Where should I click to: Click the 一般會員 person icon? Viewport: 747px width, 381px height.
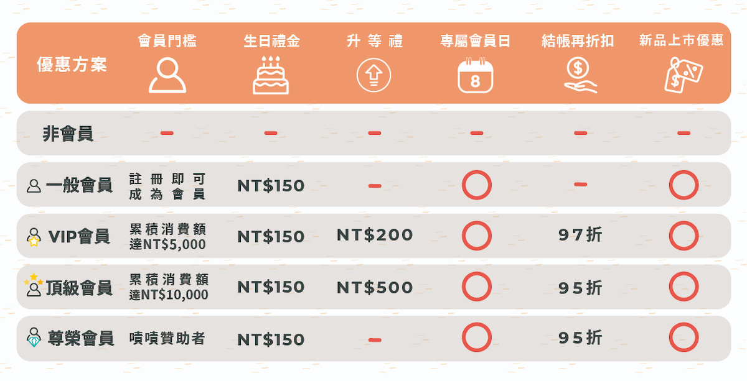click(34, 185)
